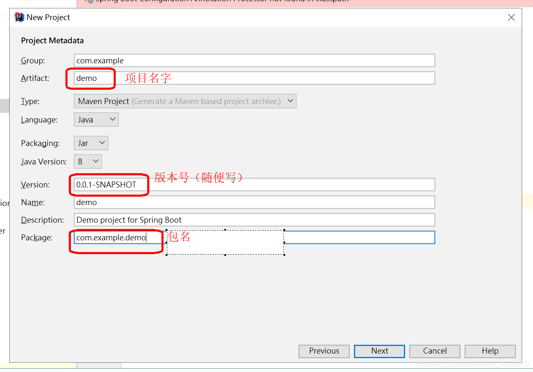Edit the Description field text
This screenshot has height=372, width=533.
pos(254,220)
